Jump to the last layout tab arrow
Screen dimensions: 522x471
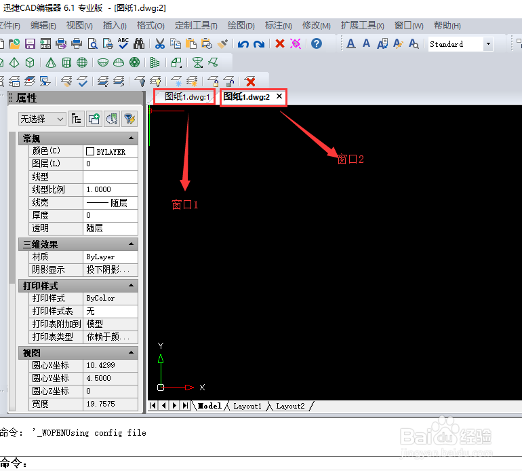pyautogui.click(x=186, y=406)
